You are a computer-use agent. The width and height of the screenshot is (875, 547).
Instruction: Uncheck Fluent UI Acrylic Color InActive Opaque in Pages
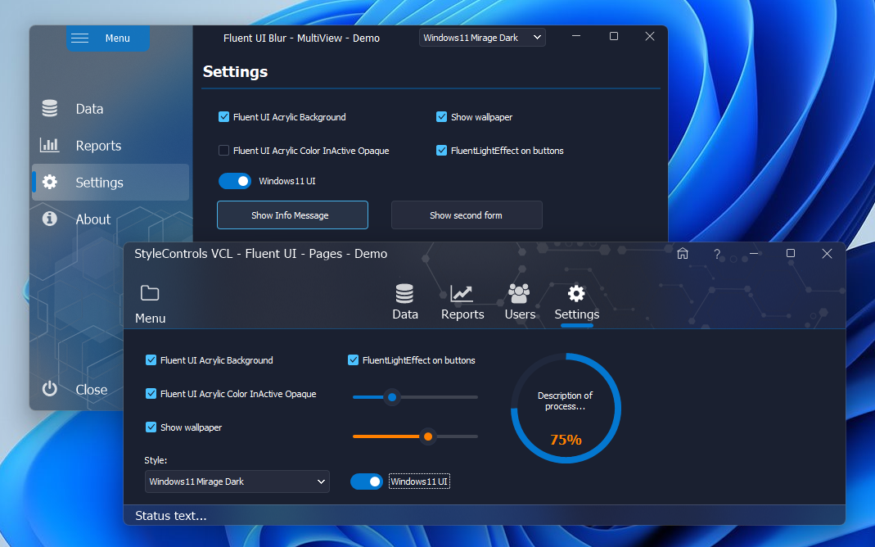point(151,394)
